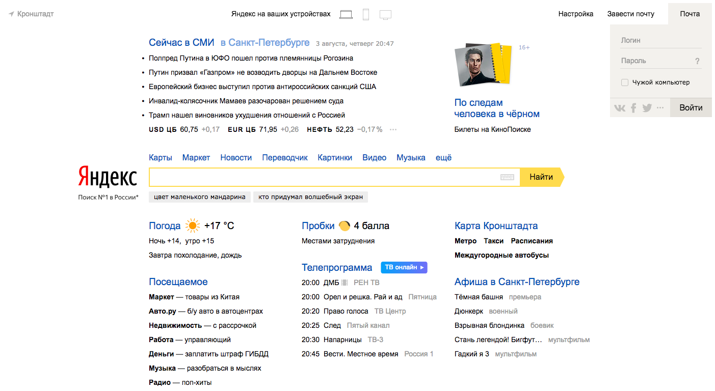Enable the Чужой компьютер checkbox
The image size is (715, 391).
[x=625, y=82]
